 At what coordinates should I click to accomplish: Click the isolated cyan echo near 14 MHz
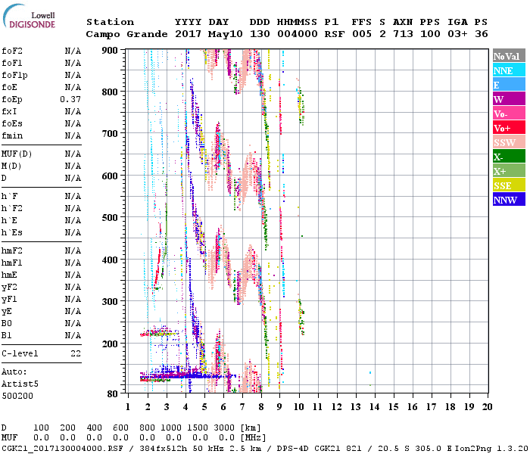coord(370,373)
